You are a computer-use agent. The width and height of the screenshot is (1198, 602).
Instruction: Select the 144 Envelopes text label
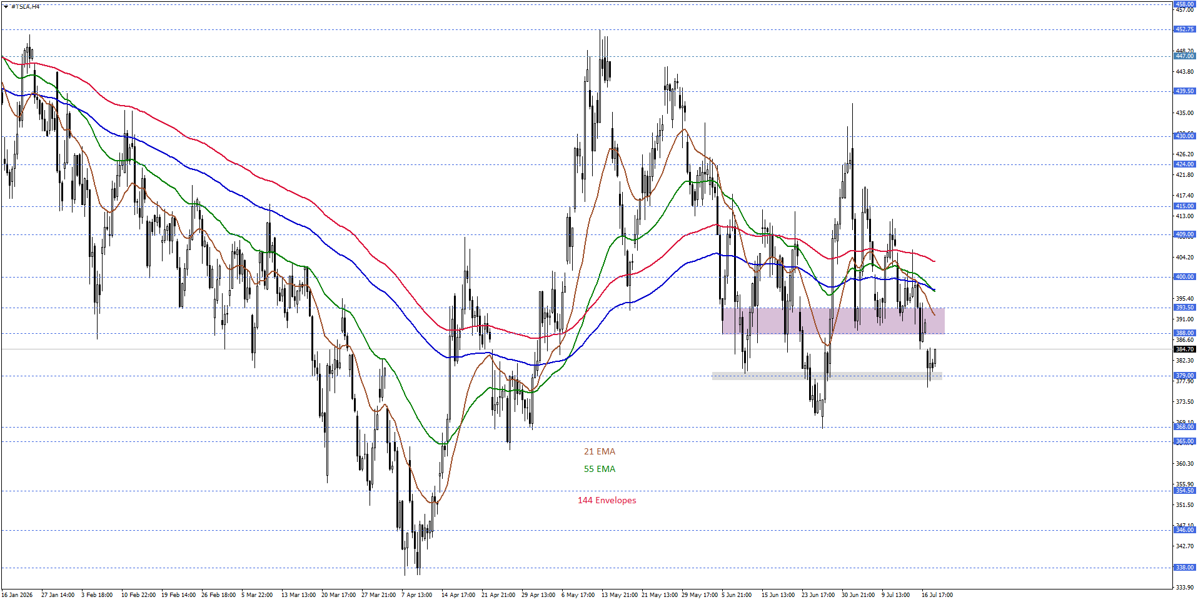point(607,500)
